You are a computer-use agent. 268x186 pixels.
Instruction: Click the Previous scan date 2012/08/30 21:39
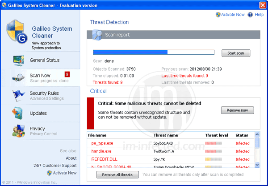(x=205, y=69)
